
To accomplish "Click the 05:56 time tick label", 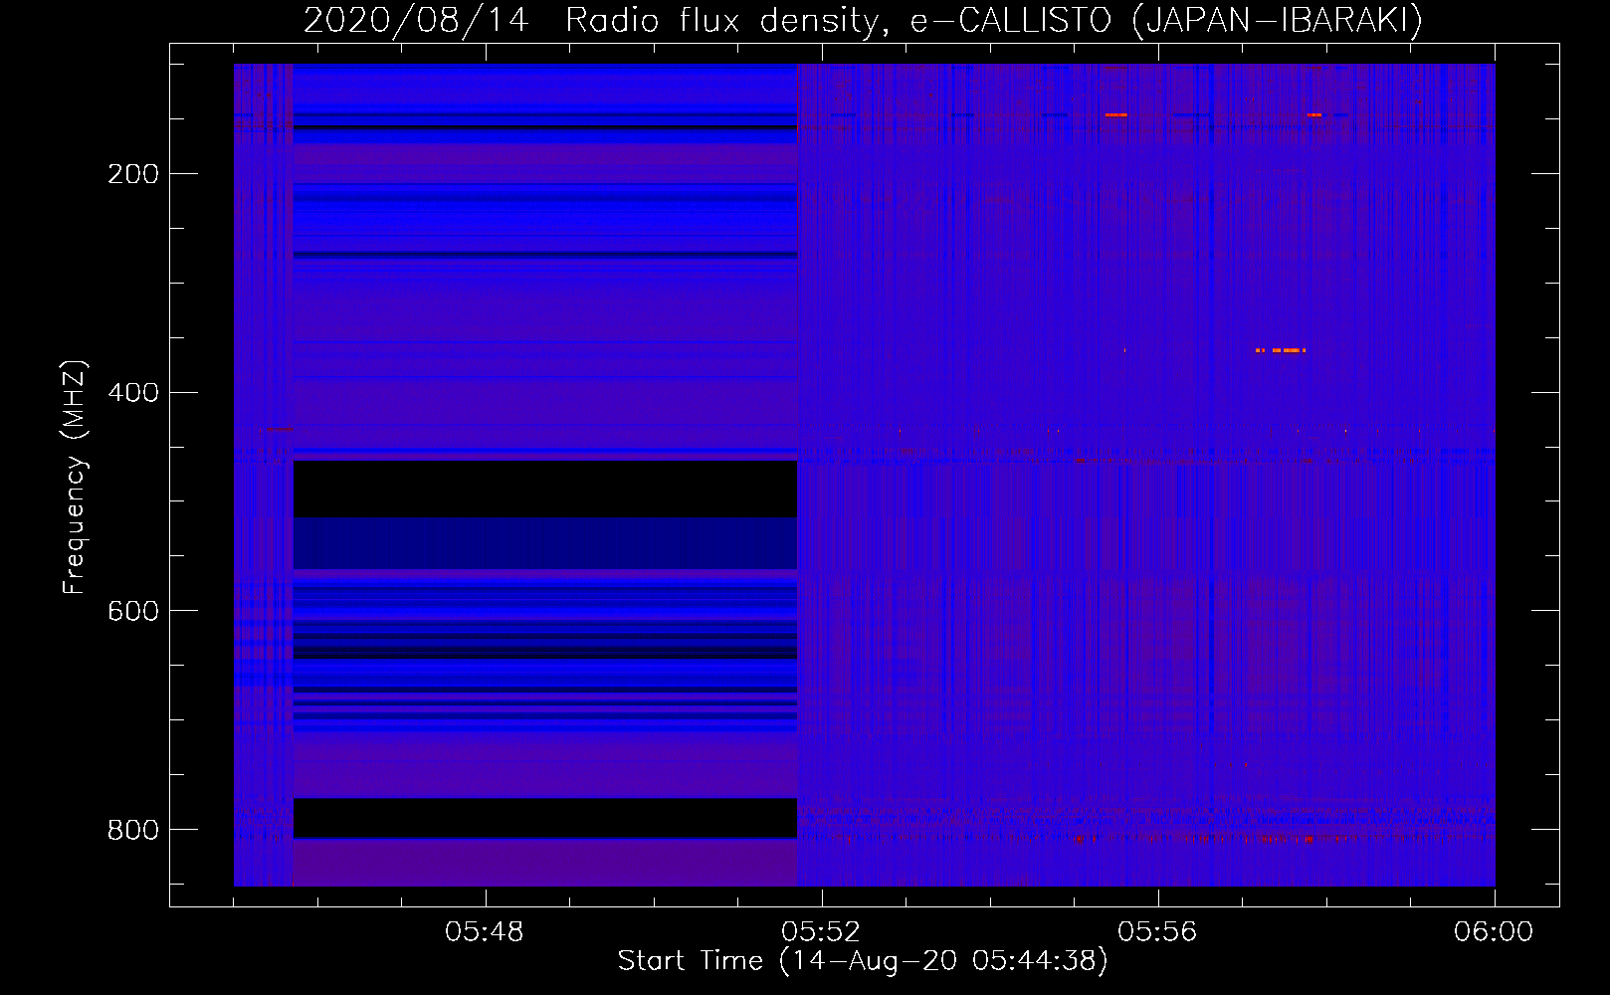I will (1157, 932).
